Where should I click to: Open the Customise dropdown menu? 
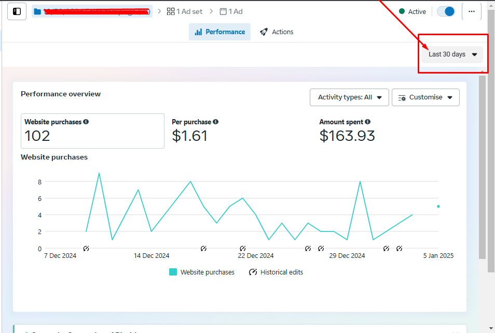425,97
